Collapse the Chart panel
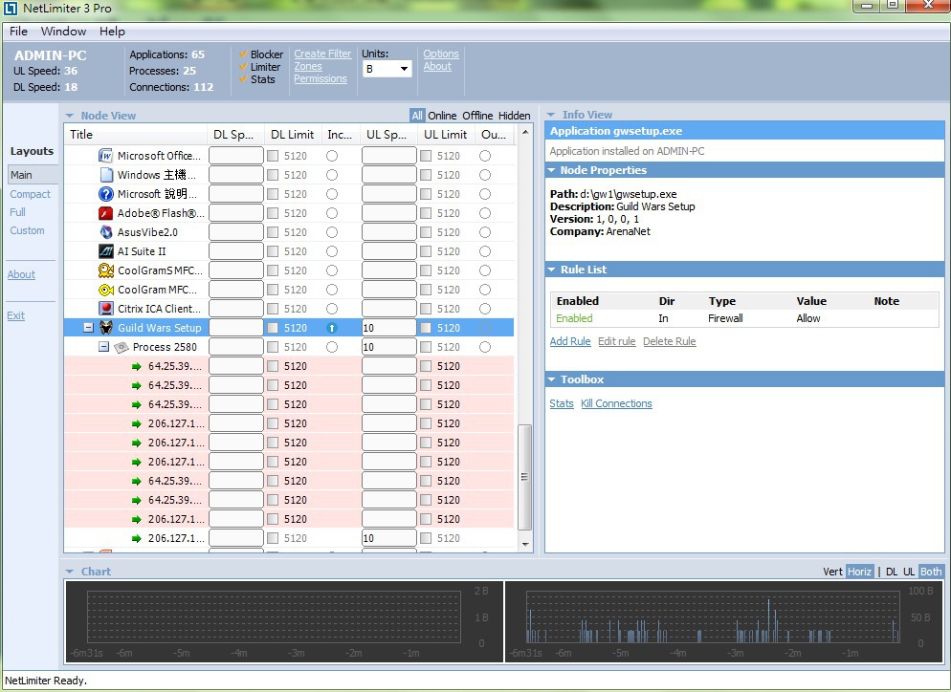 pos(69,572)
